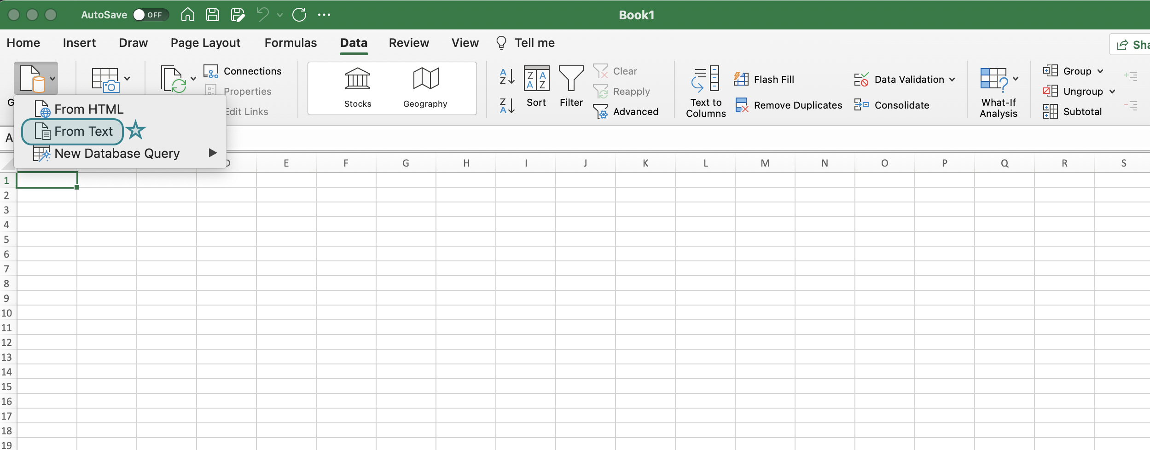Choose From HTML in the menu
This screenshot has width=1150, height=450.
120,109
